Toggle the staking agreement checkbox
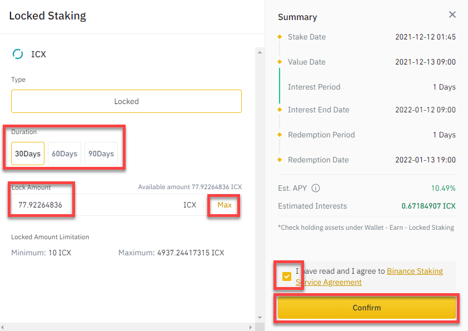 coord(287,276)
